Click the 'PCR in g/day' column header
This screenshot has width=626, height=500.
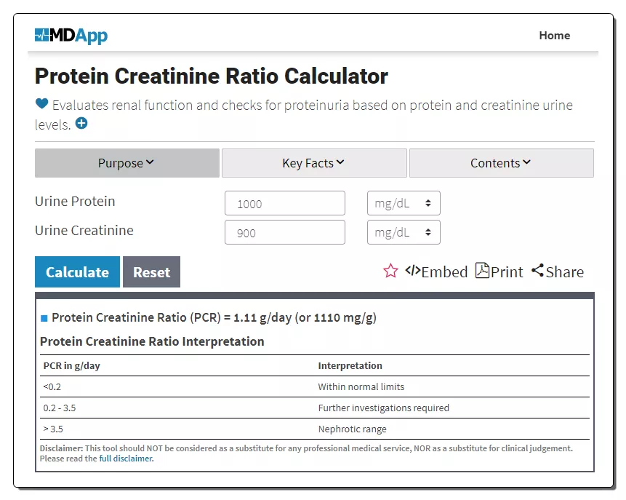[x=72, y=365]
